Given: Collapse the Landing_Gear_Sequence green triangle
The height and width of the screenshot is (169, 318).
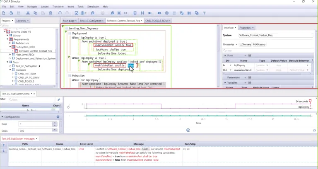Looking at the screenshot, I should coord(63,27).
